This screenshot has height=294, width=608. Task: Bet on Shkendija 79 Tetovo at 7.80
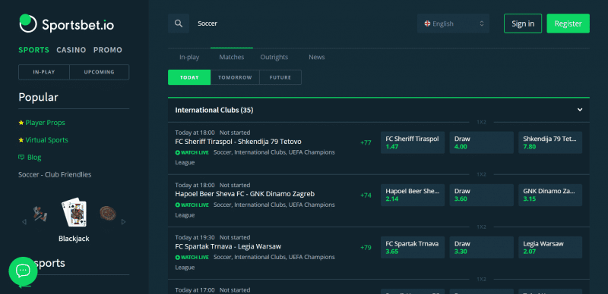click(550, 142)
